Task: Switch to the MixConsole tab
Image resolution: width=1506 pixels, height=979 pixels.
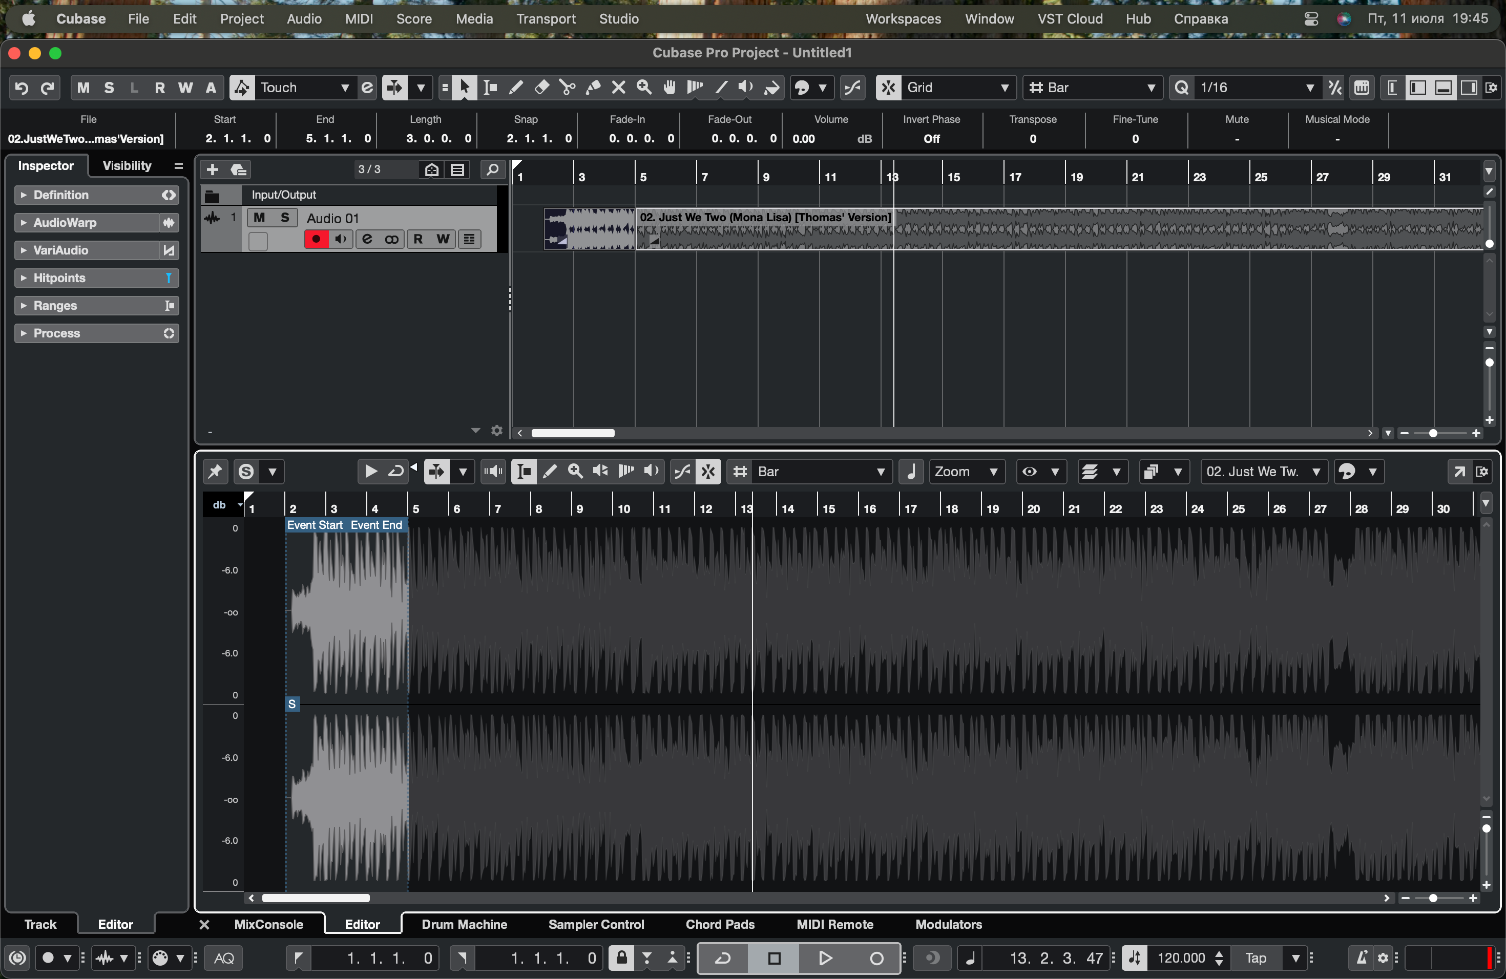Action: [268, 924]
